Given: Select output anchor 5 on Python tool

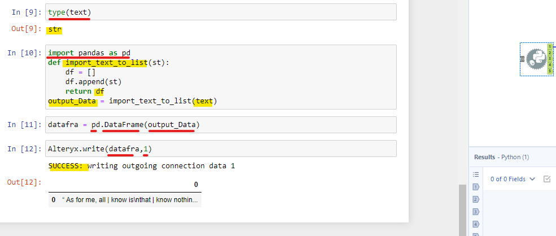Looking at the screenshot, I should click(550, 71).
